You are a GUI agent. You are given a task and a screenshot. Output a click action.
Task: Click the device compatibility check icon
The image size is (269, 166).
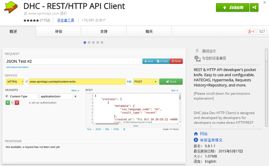coord(197,58)
